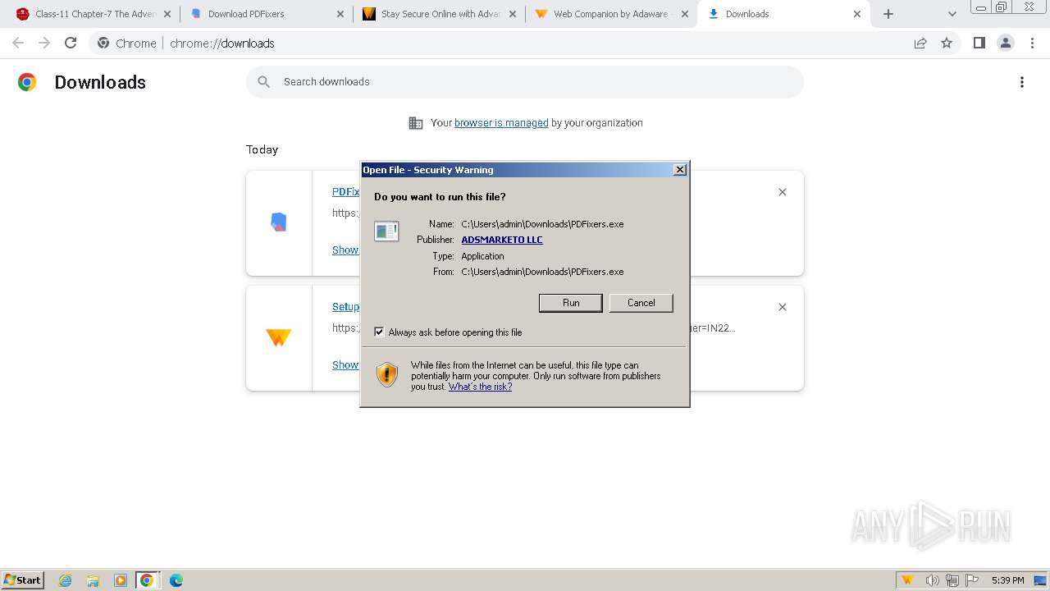Image resolution: width=1050 pixels, height=591 pixels.
Task: Launch Internet Explorer from taskbar
Action: point(66,580)
